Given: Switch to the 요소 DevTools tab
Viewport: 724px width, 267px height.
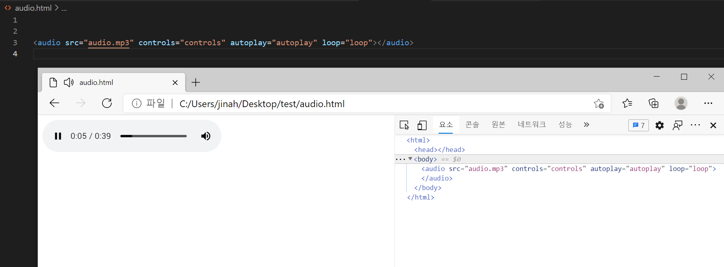Looking at the screenshot, I should (446, 125).
